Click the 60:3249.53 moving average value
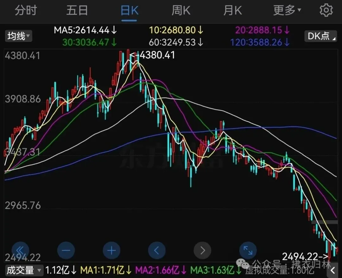 point(176,42)
